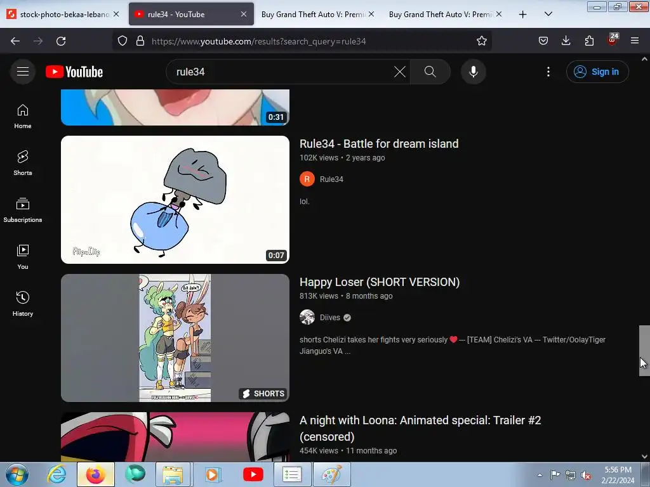
Task: Open the You section in sidebar
Action: [23, 257]
